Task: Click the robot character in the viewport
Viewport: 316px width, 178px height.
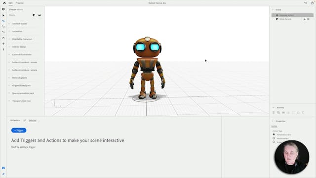Action: (147, 68)
